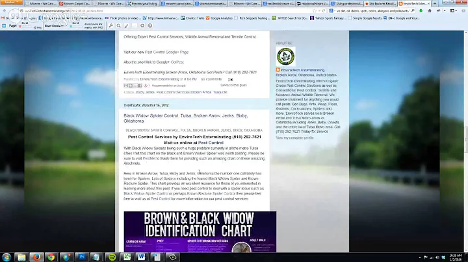468x262 pixels.
Task: Click the MozBar magnifier search icon
Action: [118, 26]
